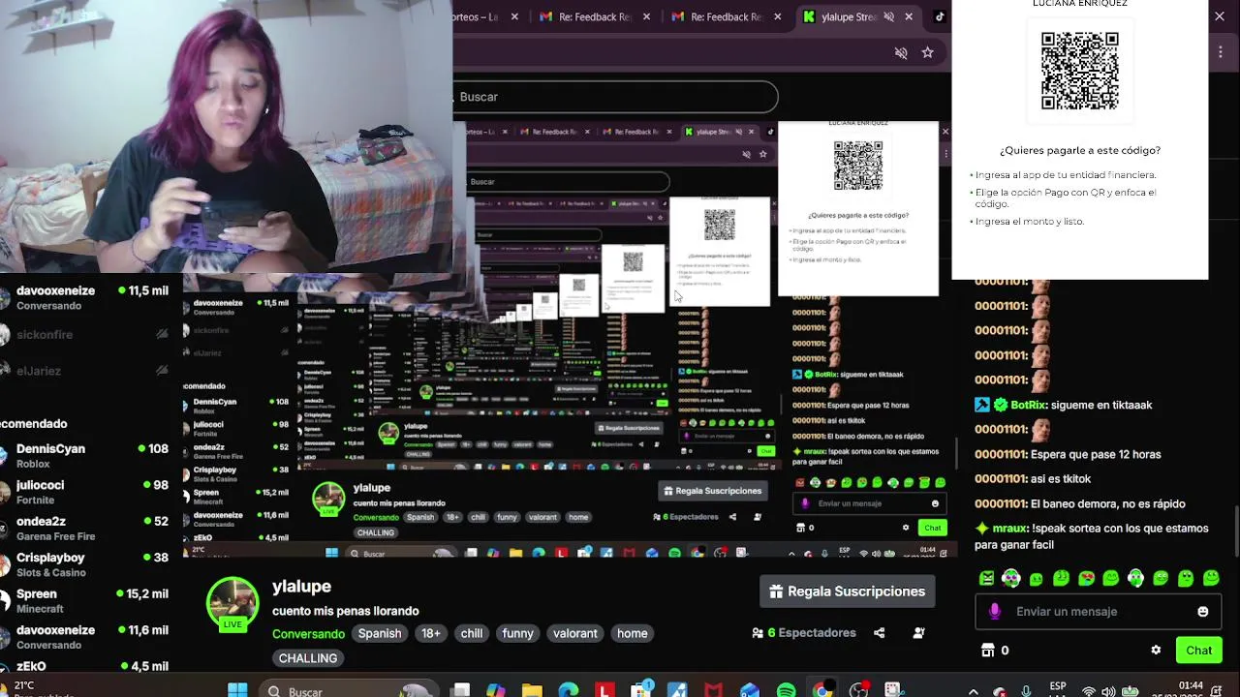Screen dimensions: 1240x697
Task: Click muted-site speaker icon in address bar
Action: (x=901, y=52)
